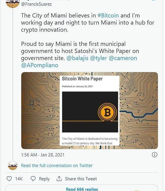Screen dimensions: 165x191
Task: Open the tweet info circle icon
Action: [155, 155]
